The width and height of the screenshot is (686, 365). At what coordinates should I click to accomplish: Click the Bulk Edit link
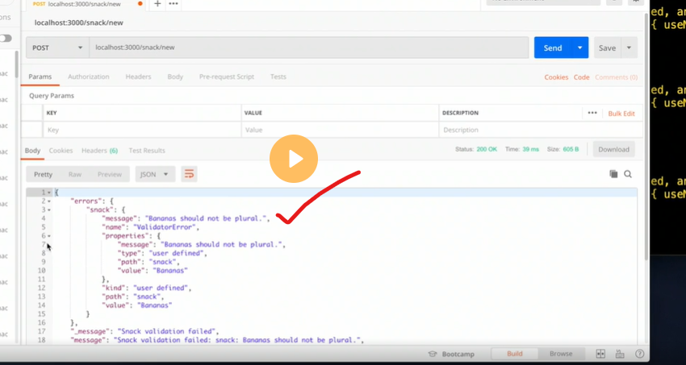pos(621,114)
